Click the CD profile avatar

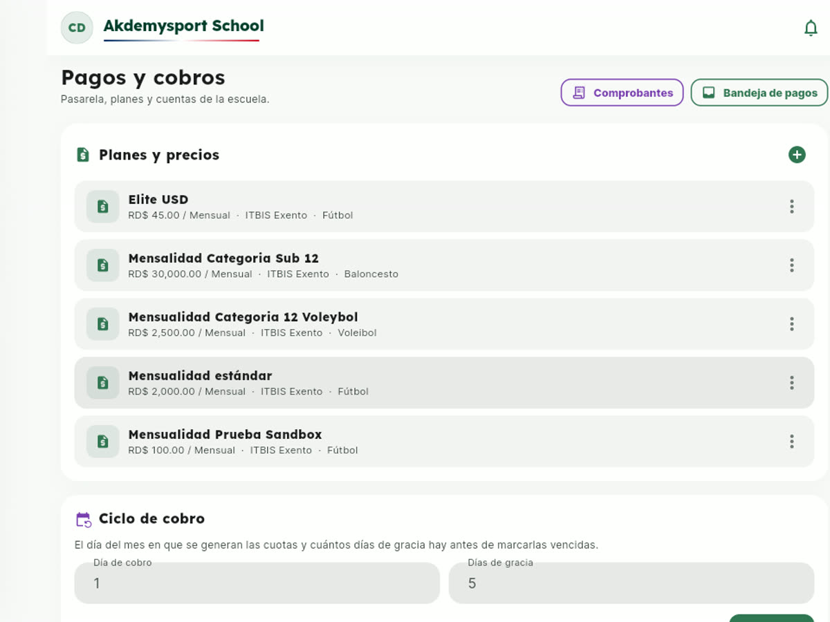pyautogui.click(x=77, y=28)
